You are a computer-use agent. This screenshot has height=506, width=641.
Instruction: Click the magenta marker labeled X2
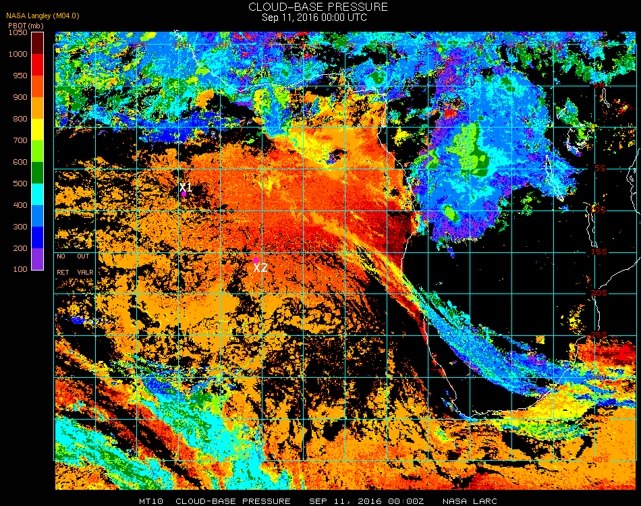point(256,260)
